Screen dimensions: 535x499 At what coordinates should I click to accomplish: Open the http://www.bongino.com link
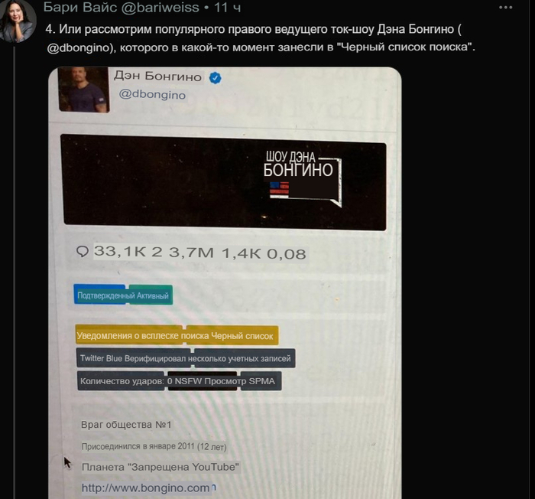(x=145, y=488)
